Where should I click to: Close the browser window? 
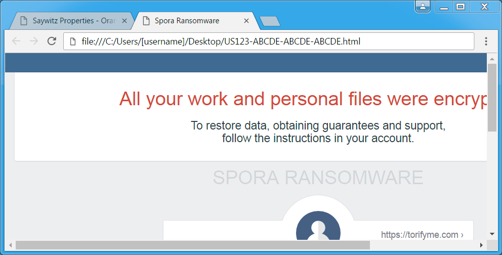point(484,7)
